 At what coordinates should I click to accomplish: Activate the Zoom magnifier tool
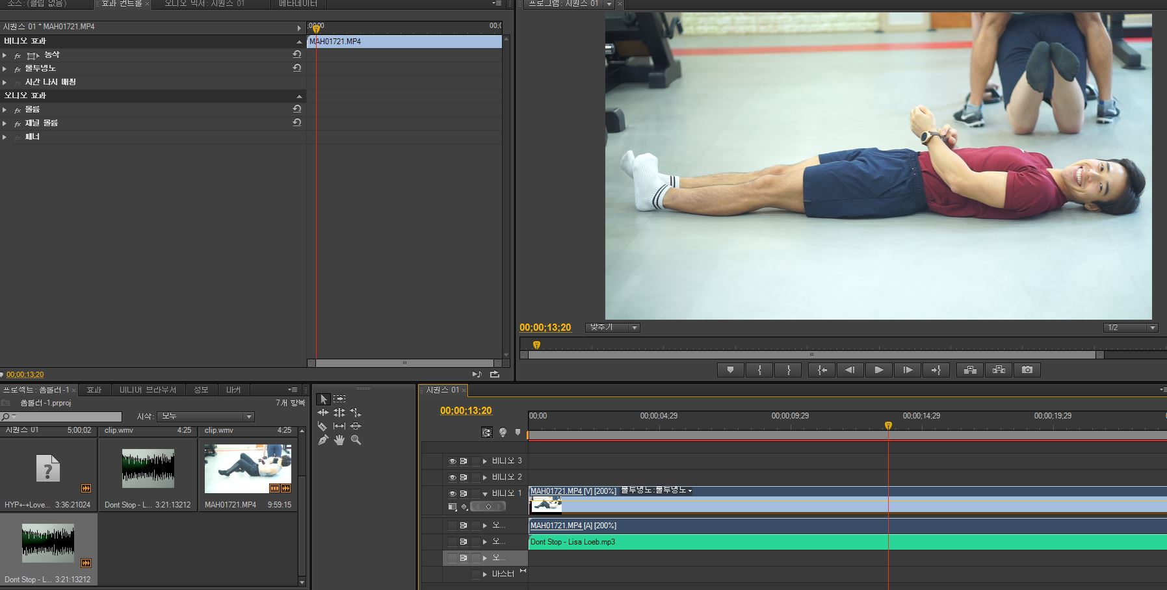click(x=356, y=440)
